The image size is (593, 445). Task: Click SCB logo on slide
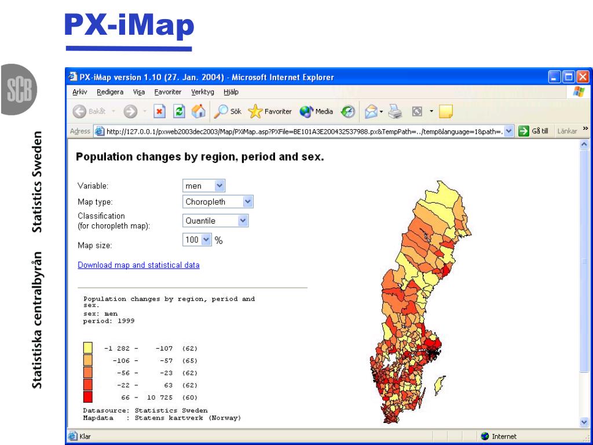[x=19, y=90]
